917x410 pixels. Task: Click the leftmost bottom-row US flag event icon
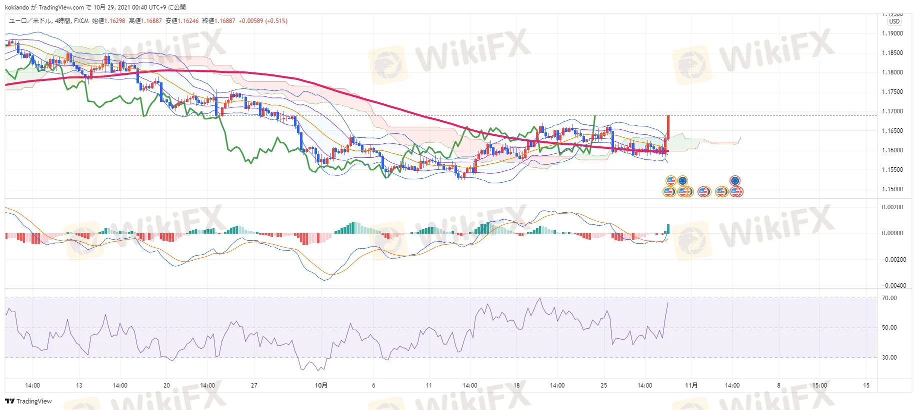tap(669, 191)
